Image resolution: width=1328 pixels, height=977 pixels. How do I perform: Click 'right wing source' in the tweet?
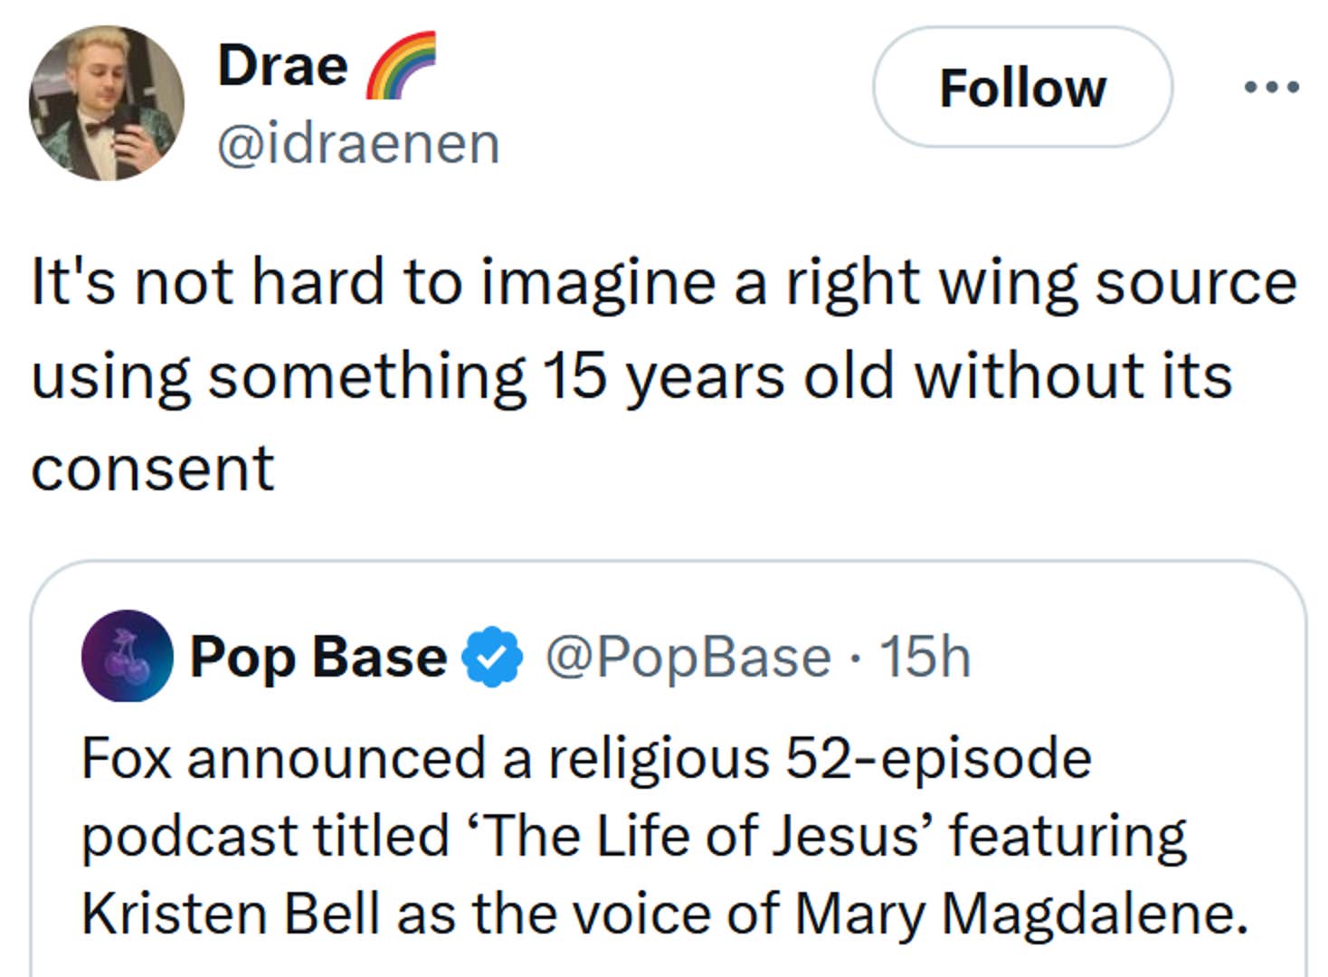[1040, 282]
